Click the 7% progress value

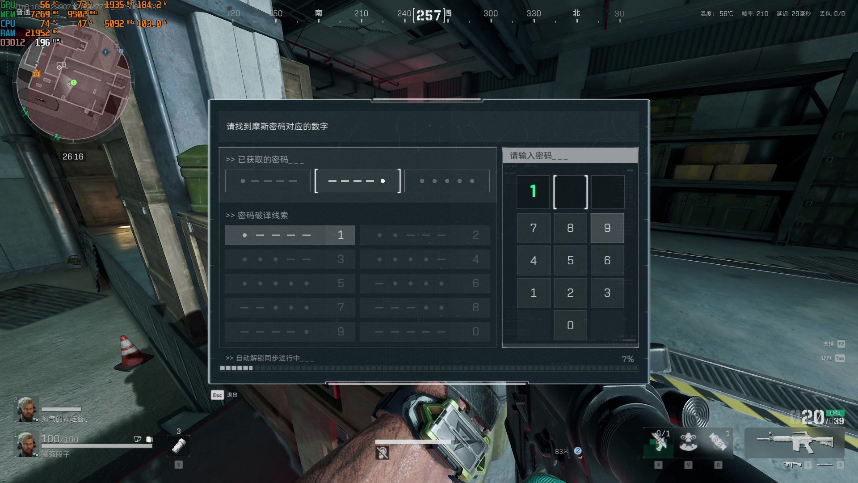pyautogui.click(x=627, y=359)
